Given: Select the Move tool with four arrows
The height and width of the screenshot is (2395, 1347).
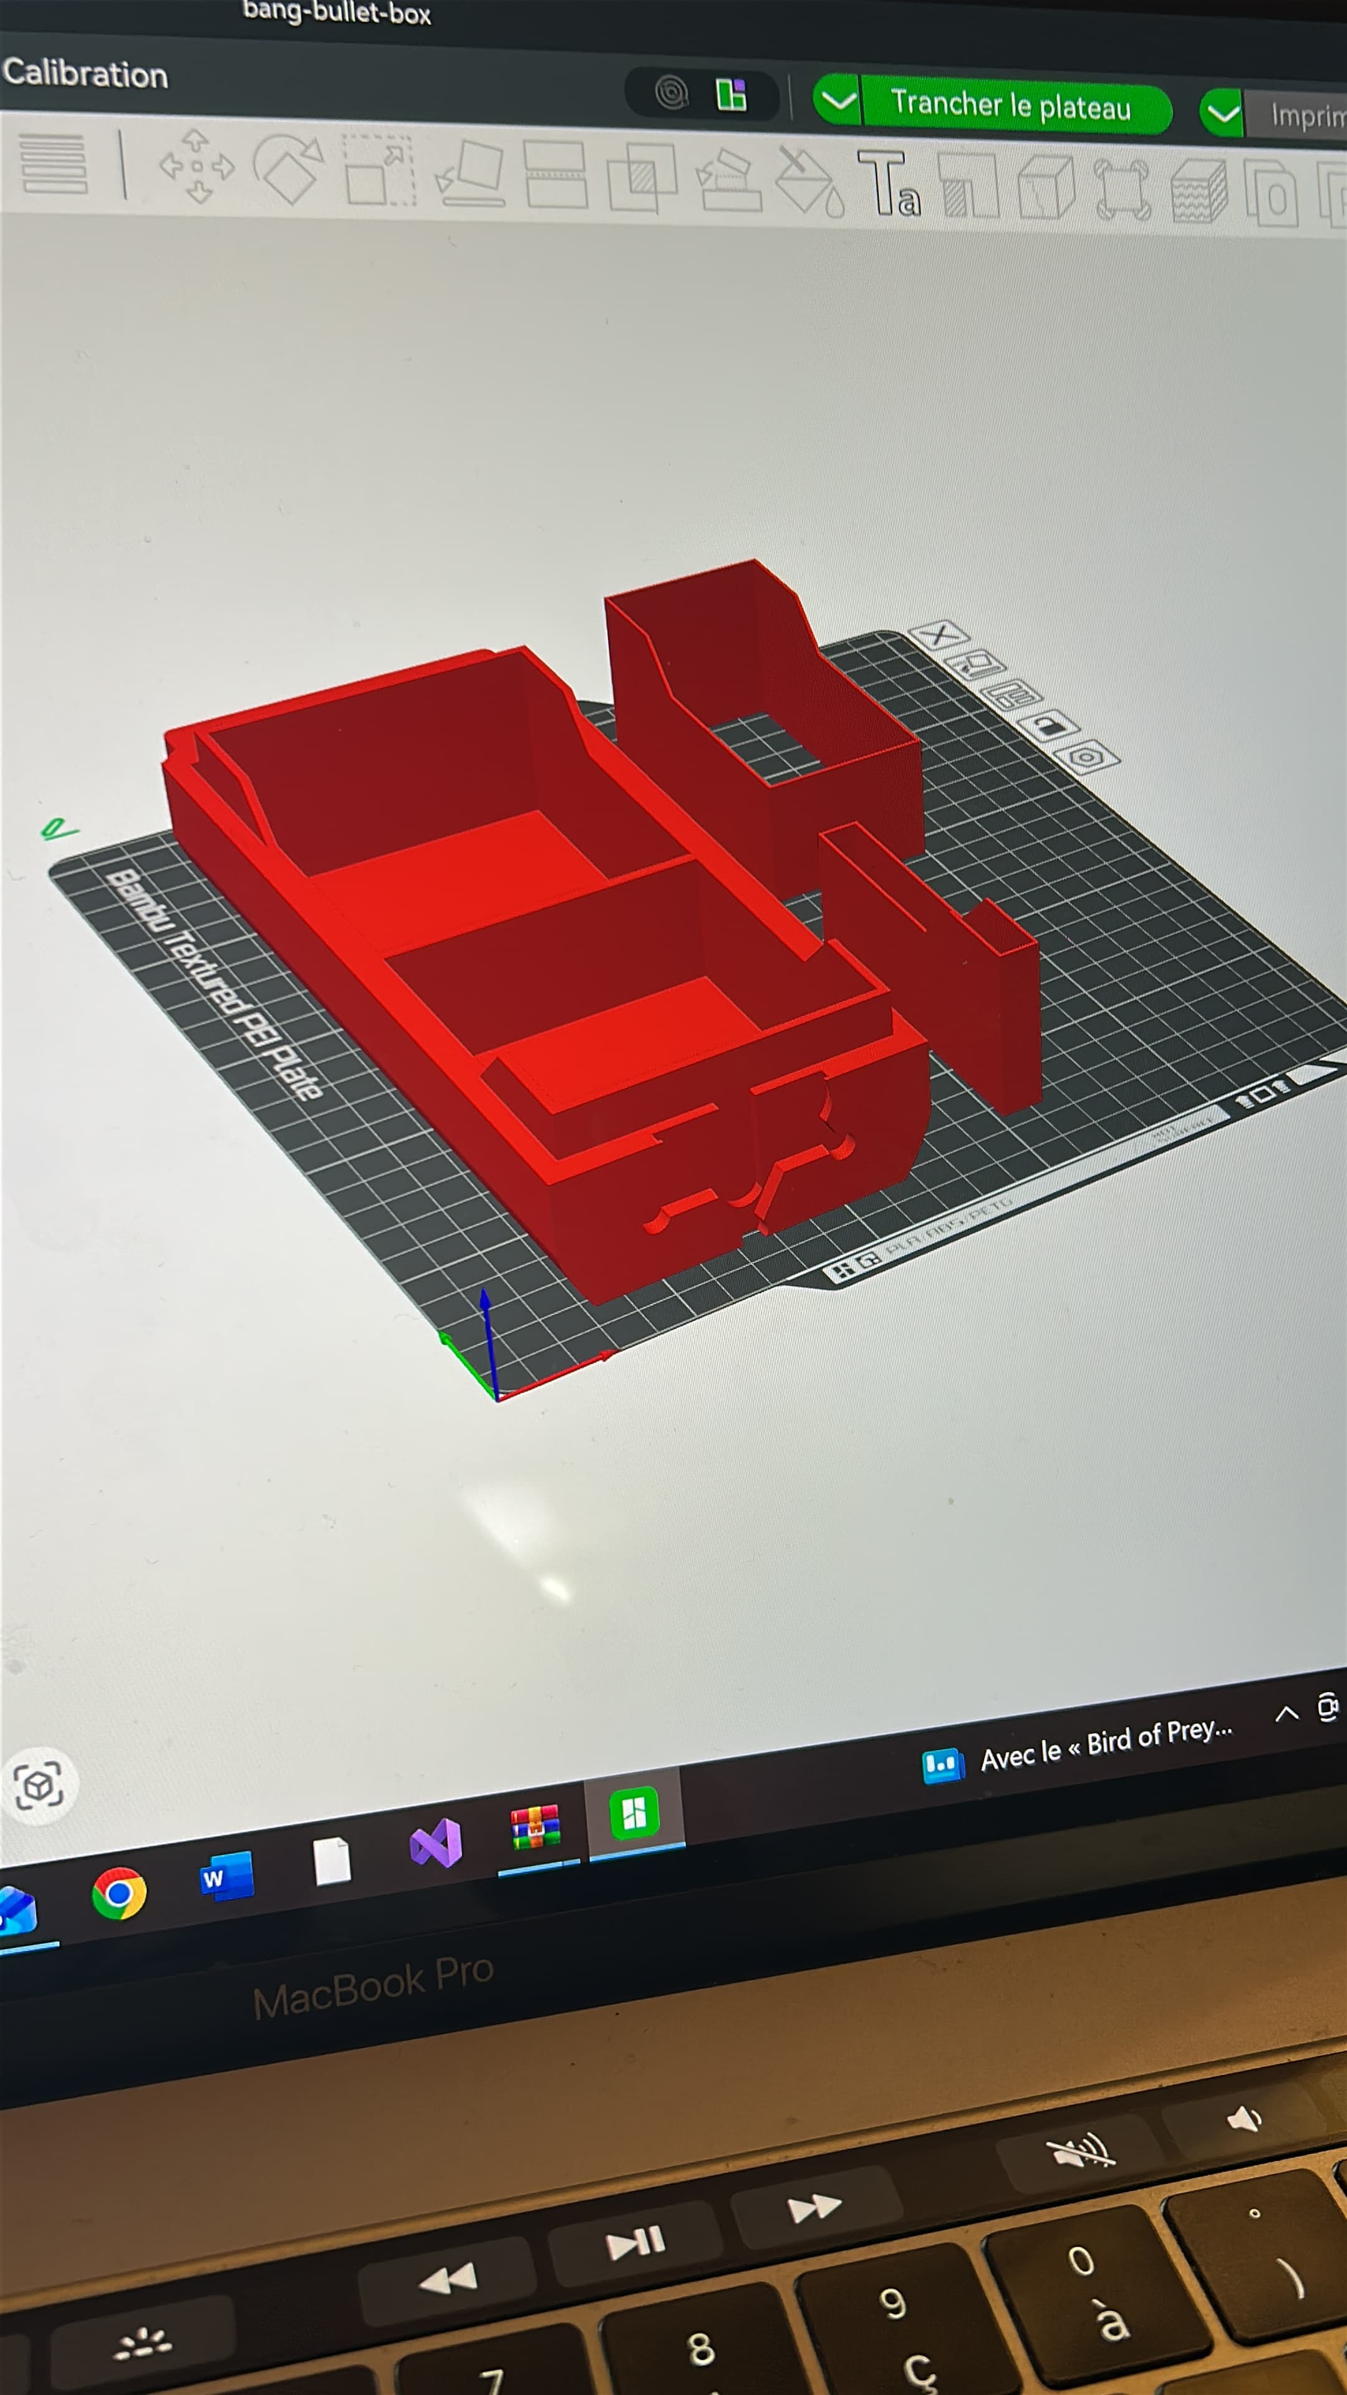Looking at the screenshot, I should pyautogui.click(x=196, y=167).
